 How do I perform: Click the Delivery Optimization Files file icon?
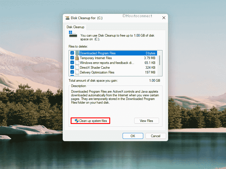point(77,72)
